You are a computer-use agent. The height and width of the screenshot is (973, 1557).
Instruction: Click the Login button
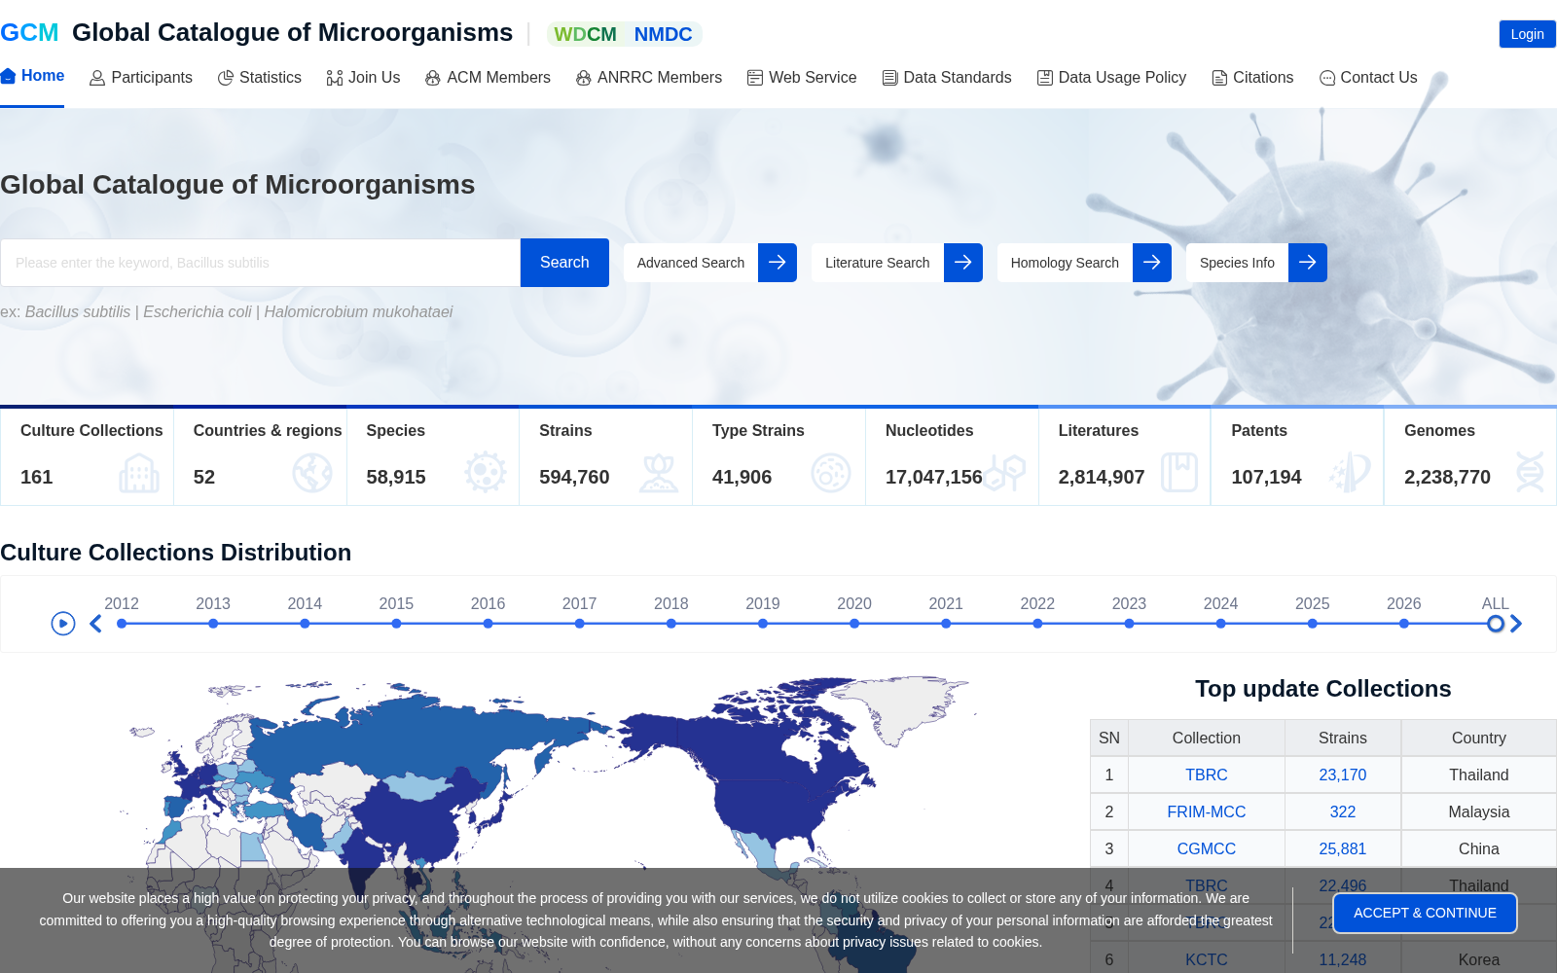(1527, 34)
